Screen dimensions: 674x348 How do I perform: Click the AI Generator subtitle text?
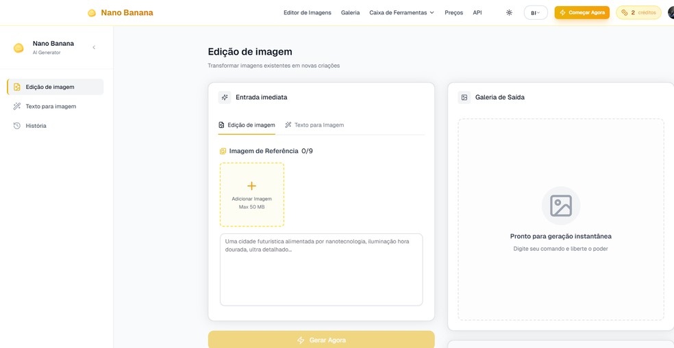pos(47,53)
